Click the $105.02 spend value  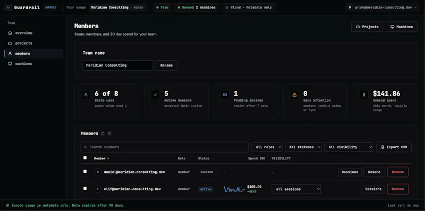(254, 187)
